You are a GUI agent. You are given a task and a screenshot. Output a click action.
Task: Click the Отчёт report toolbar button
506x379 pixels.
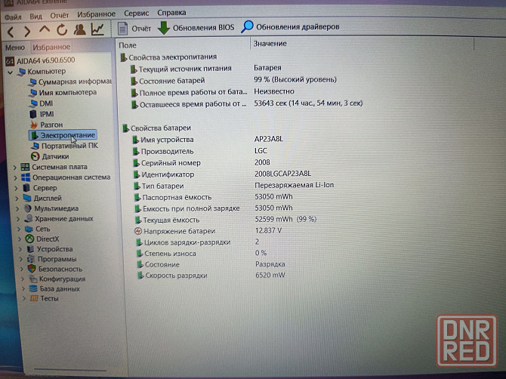pos(134,29)
